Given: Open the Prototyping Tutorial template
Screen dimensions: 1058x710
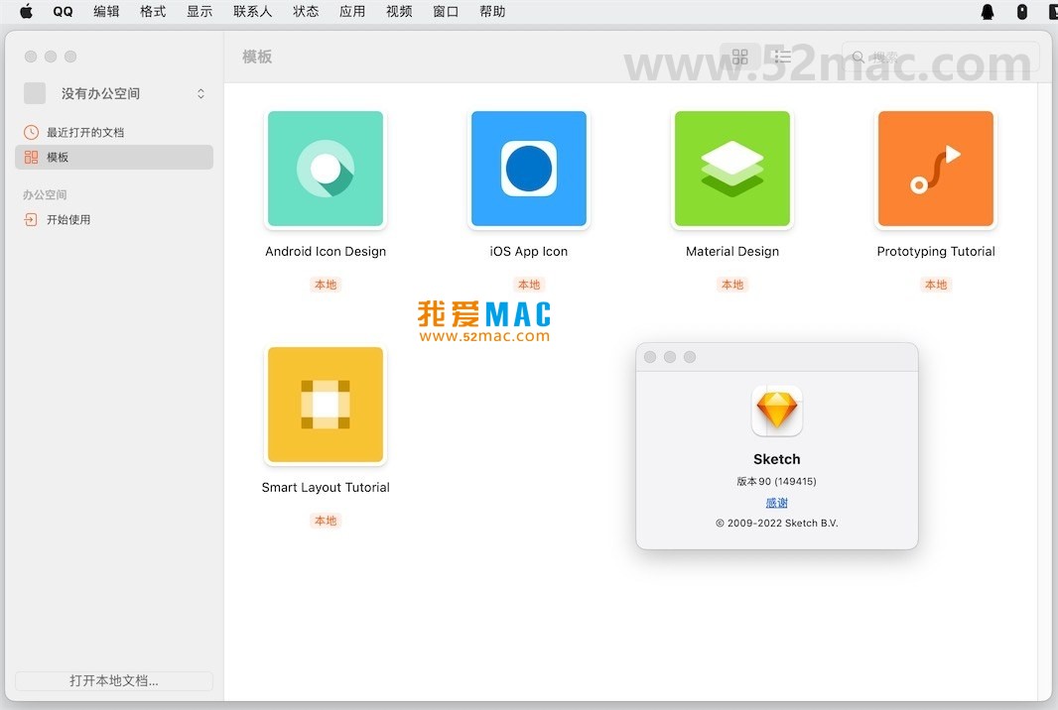Looking at the screenshot, I should pos(935,169).
